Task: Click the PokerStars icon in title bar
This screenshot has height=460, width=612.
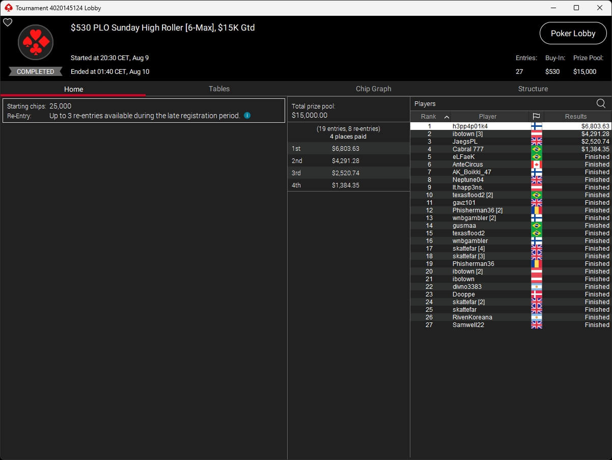Action: pyautogui.click(x=8, y=8)
